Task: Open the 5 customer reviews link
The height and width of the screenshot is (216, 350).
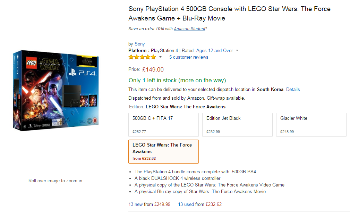Action: (189, 57)
